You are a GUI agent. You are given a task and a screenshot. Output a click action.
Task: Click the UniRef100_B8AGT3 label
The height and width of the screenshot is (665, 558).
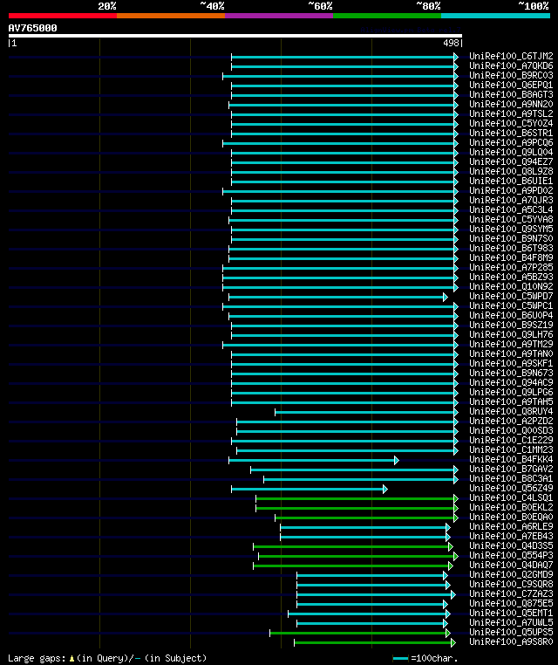(511, 94)
